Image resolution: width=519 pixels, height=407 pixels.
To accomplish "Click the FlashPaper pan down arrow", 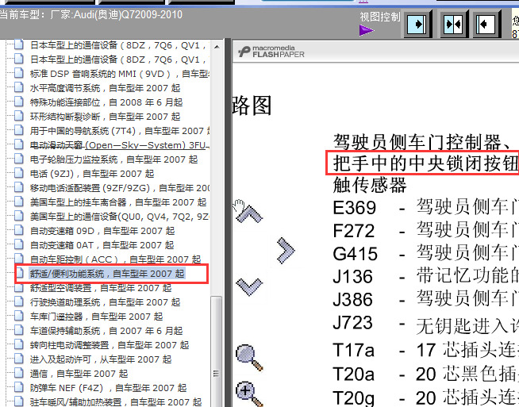I will pyautogui.click(x=249, y=286).
